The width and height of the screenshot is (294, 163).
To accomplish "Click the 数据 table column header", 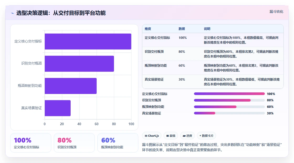I will [x=182, y=29].
